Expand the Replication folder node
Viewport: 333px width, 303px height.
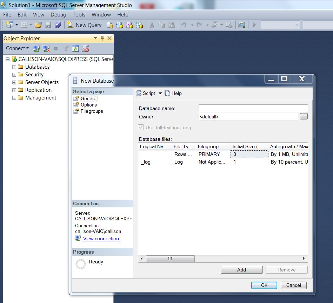pos(14,90)
